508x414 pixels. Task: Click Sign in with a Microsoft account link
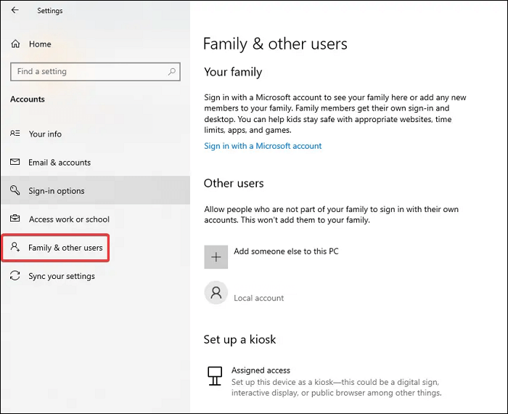(263, 146)
